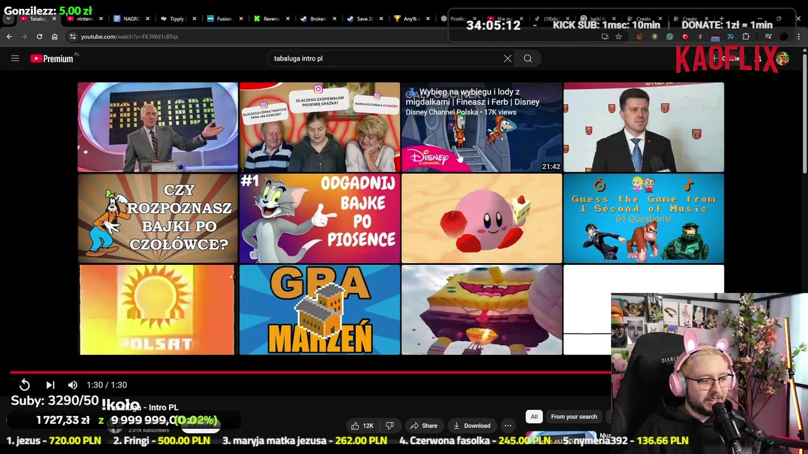Switch to the NAGRO document tab
The width and height of the screenshot is (808, 454).
(131, 19)
